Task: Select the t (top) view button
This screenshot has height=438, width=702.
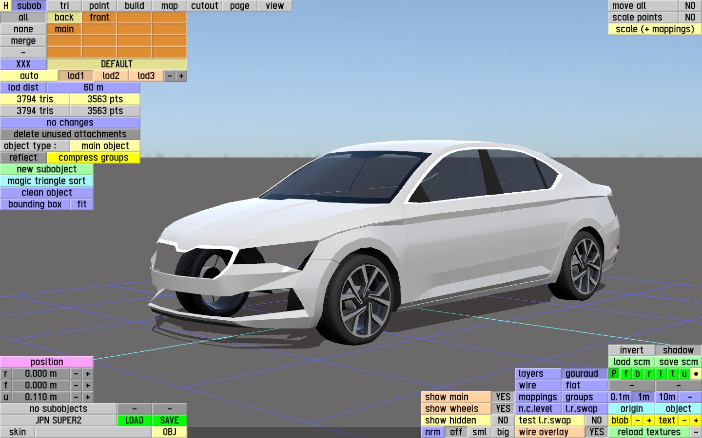Action: pos(673,374)
